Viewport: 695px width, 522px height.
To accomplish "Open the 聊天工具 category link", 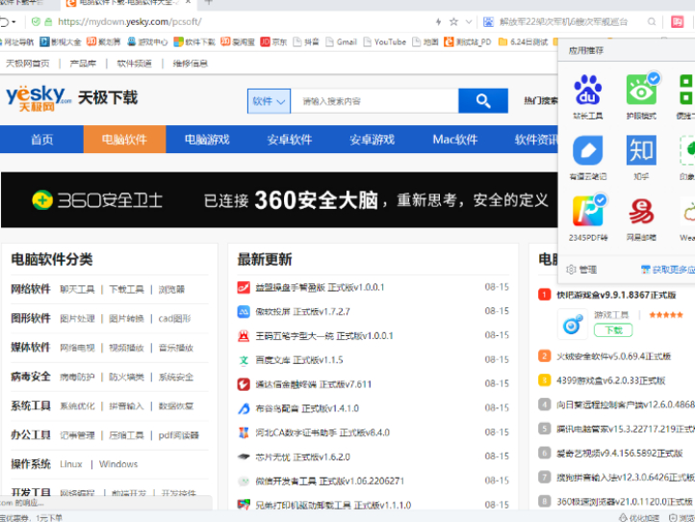I will 77,290.
